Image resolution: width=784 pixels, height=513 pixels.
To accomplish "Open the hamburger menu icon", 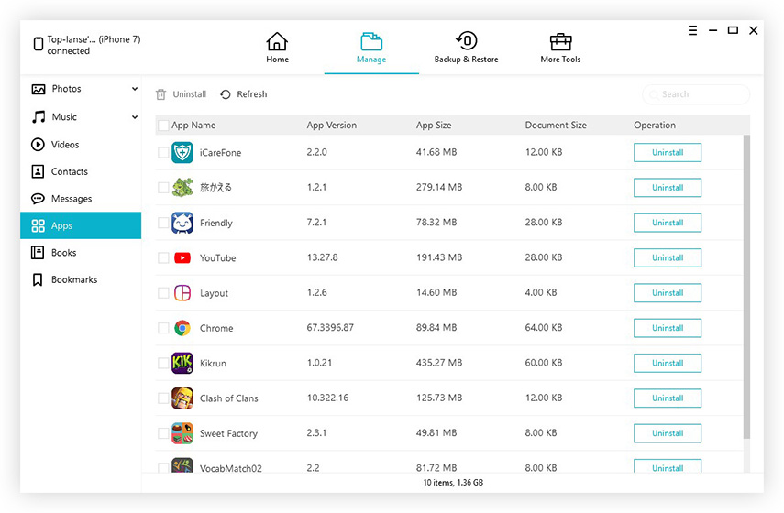I will click(x=692, y=30).
